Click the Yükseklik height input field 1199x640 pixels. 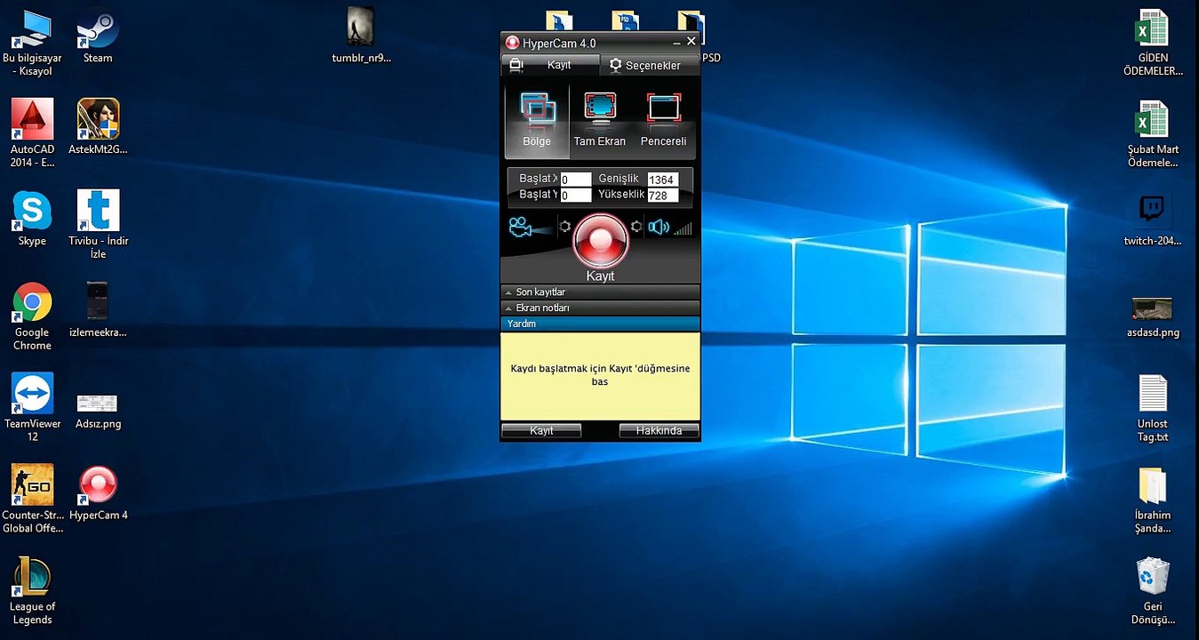click(x=662, y=196)
